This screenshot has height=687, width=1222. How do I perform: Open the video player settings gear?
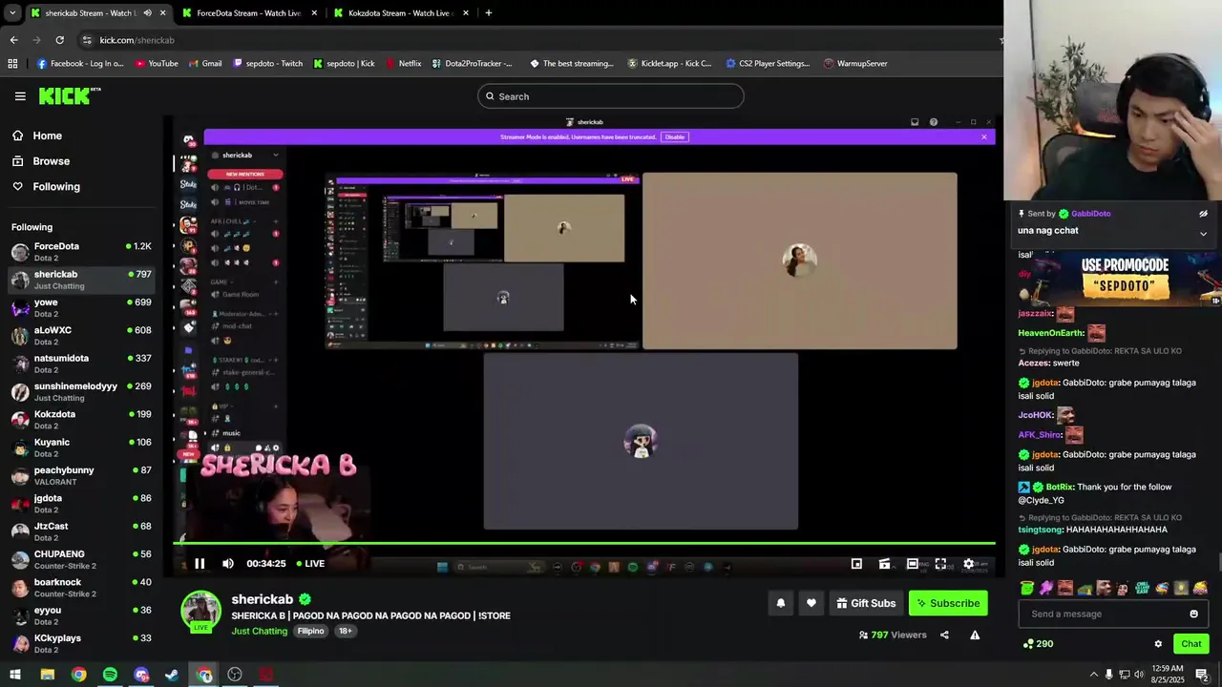[x=969, y=564]
